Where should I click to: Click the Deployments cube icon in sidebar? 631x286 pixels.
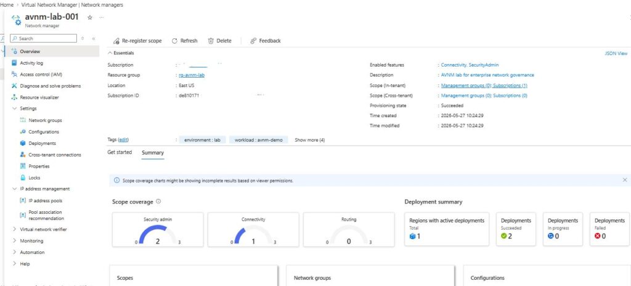click(x=23, y=143)
